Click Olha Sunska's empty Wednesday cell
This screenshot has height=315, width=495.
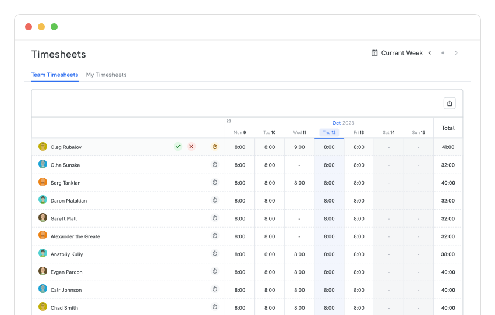click(x=299, y=165)
